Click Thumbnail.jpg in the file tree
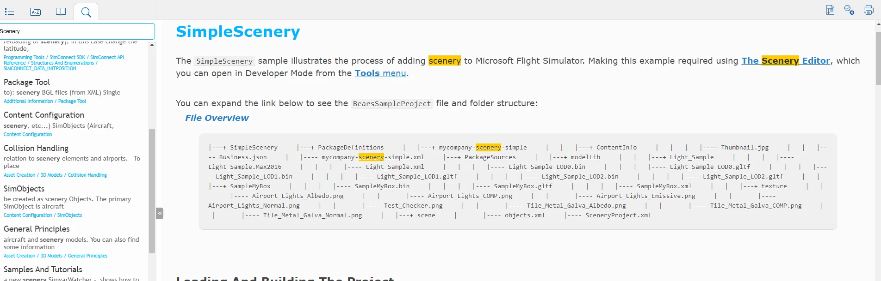The image size is (881, 281). coord(745,147)
